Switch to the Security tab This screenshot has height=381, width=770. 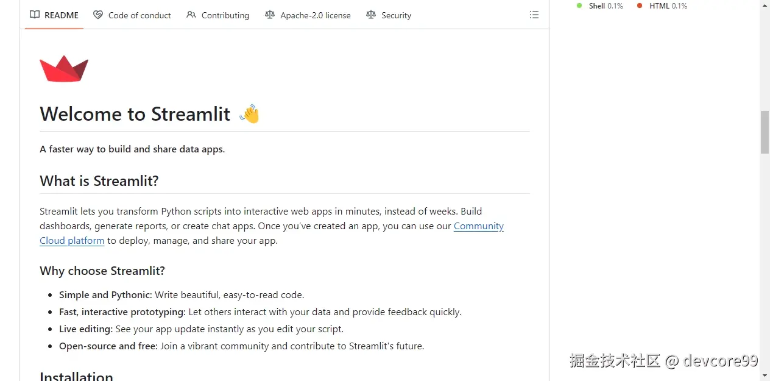389,15
